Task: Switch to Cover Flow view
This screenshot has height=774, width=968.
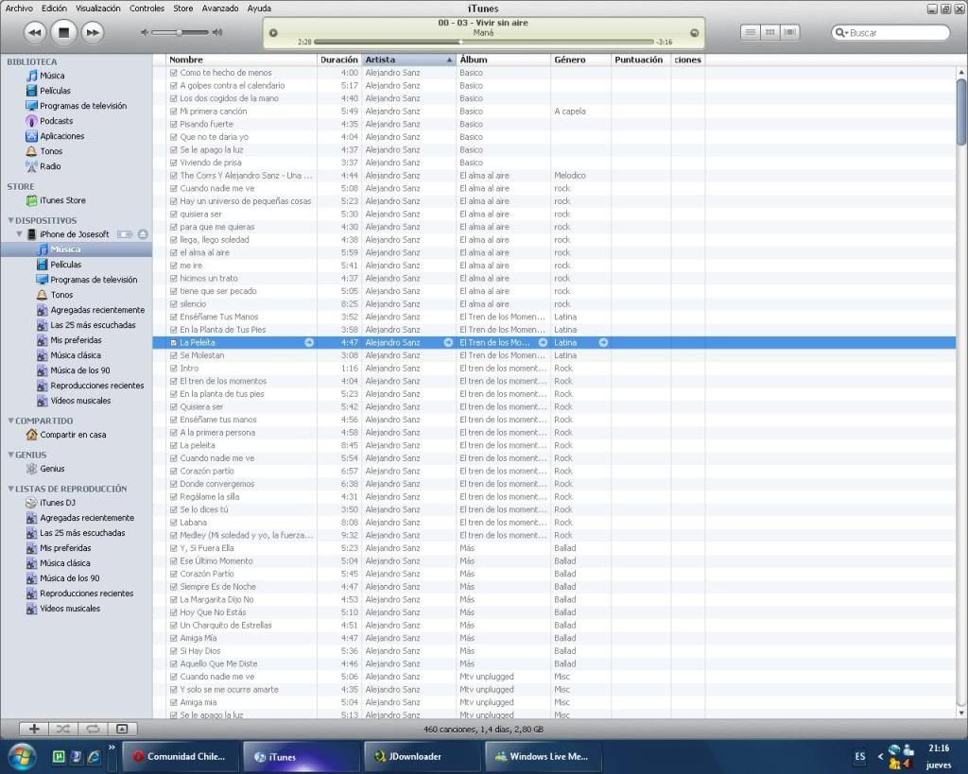Action: point(789,32)
